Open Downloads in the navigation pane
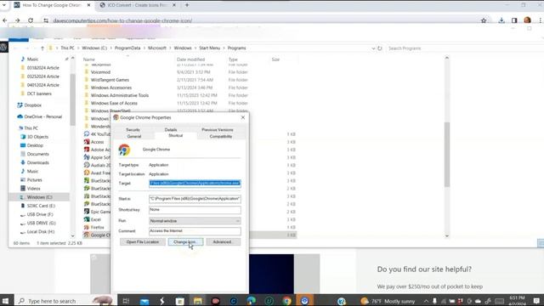544x306 pixels. pos(37,162)
